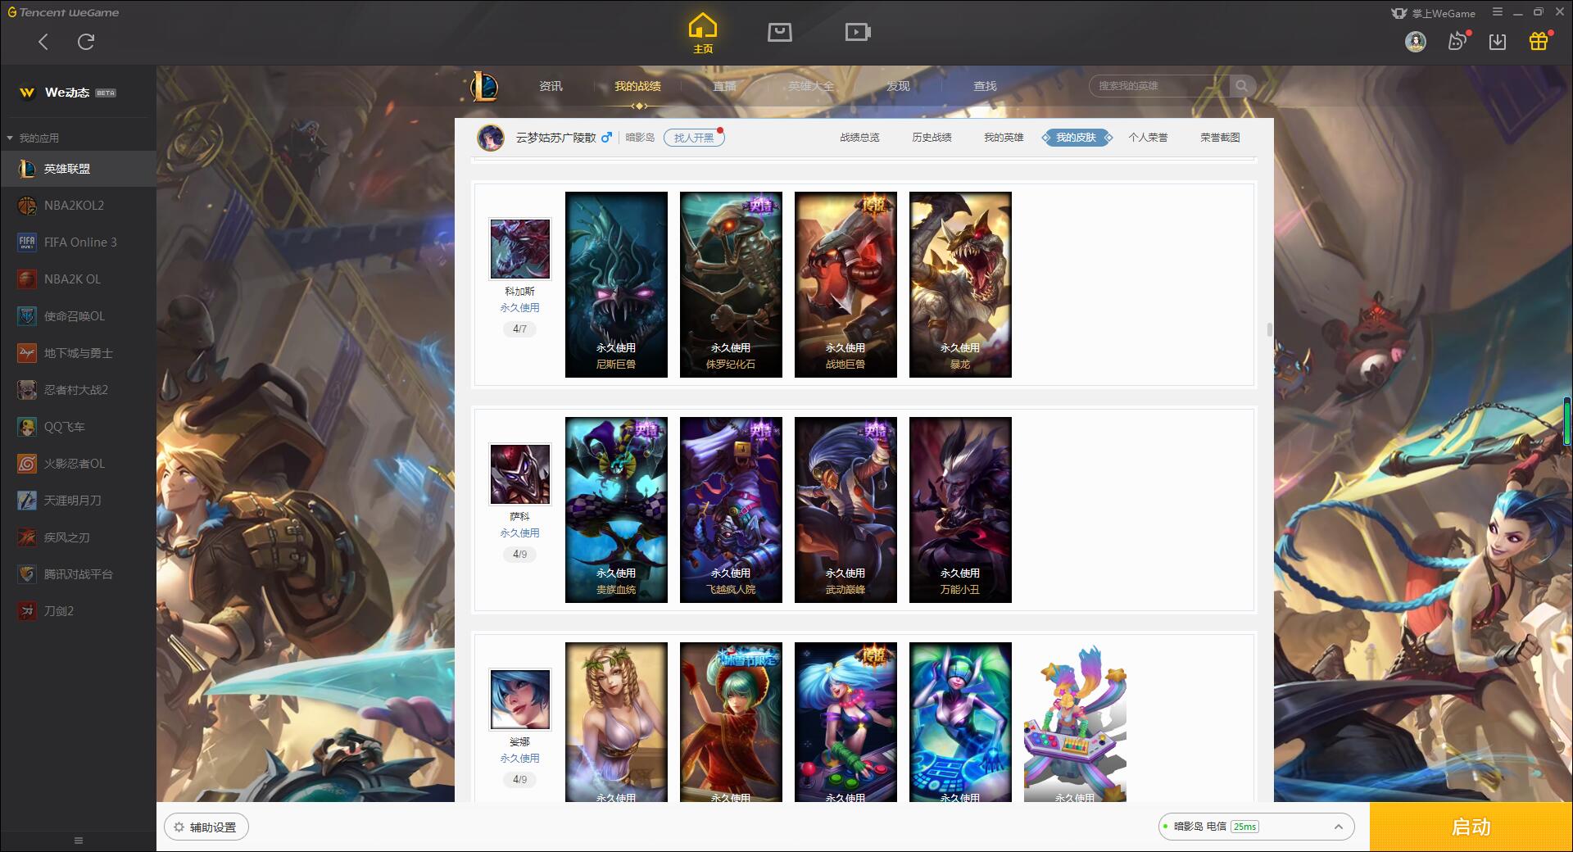
Task: Open We动态 in the sidebar
Action: tap(78, 93)
